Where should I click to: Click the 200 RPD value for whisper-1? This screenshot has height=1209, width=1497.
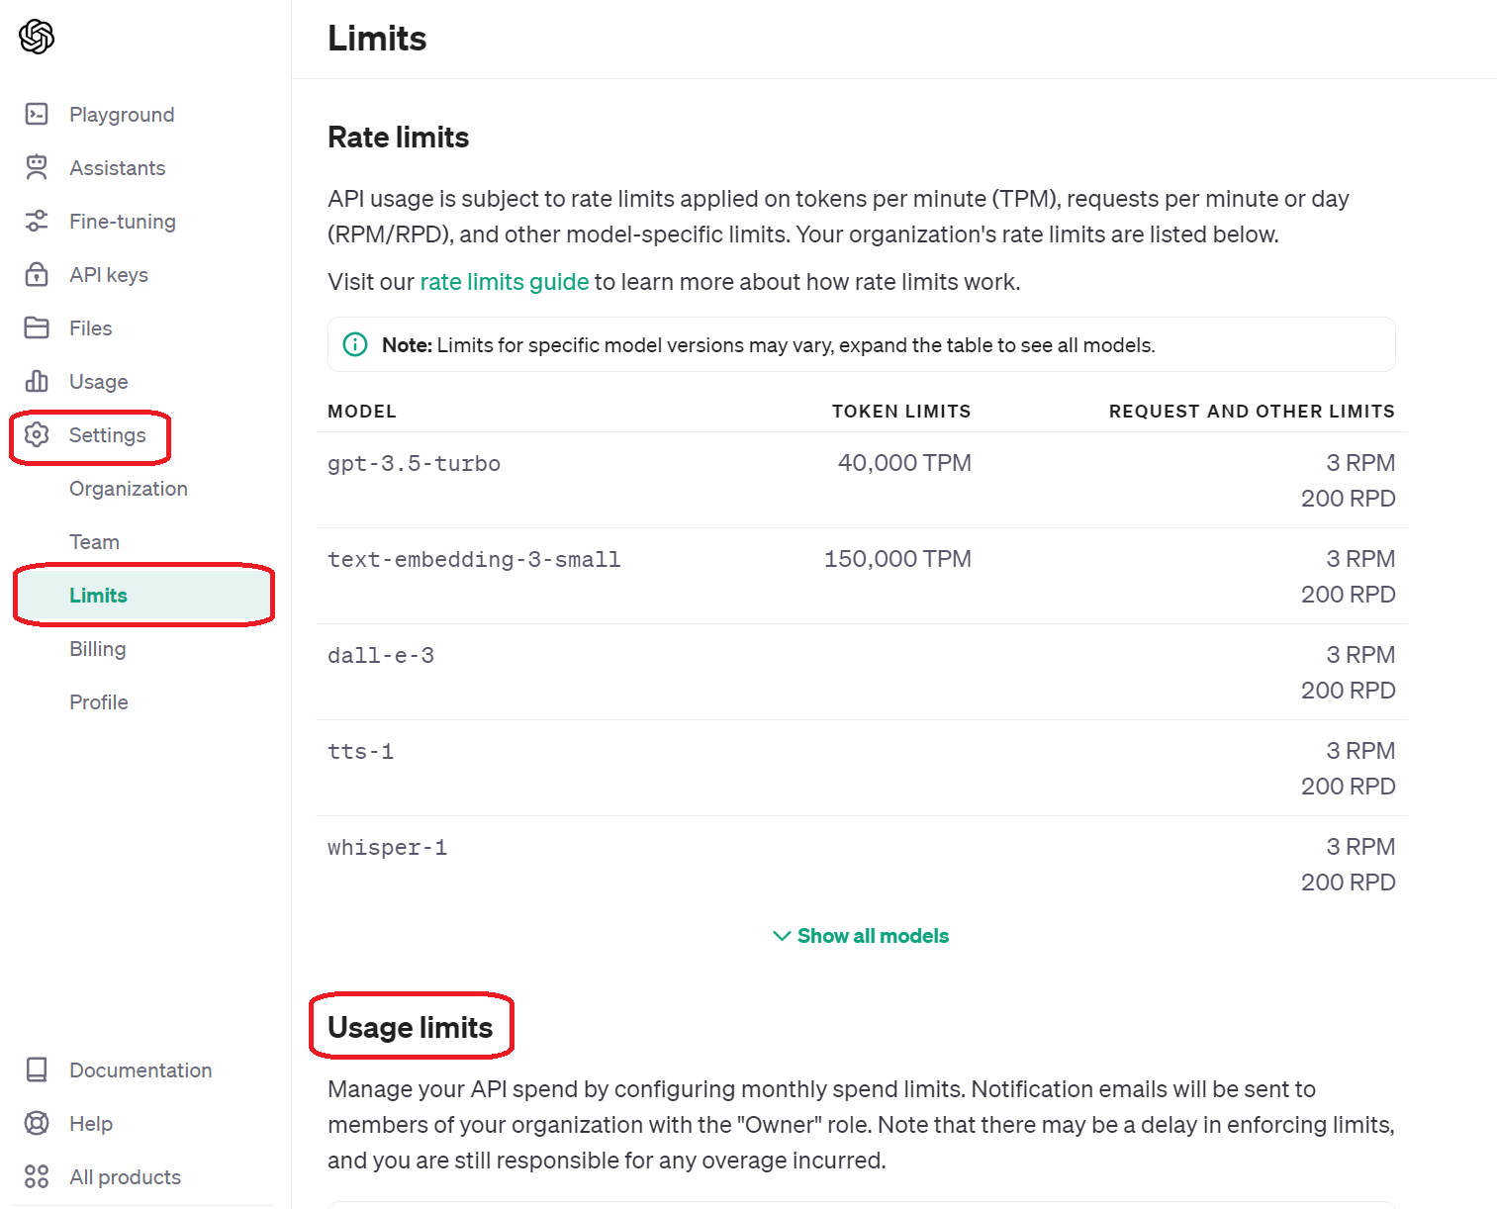pos(1348,883)
